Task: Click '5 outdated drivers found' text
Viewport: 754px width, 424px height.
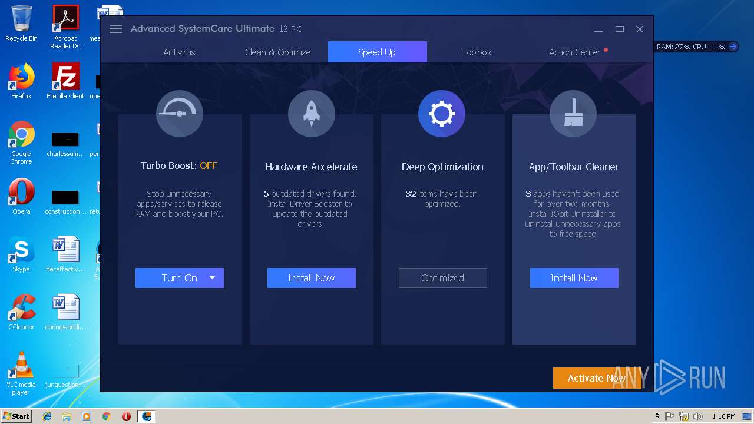Action: point(310,194)
